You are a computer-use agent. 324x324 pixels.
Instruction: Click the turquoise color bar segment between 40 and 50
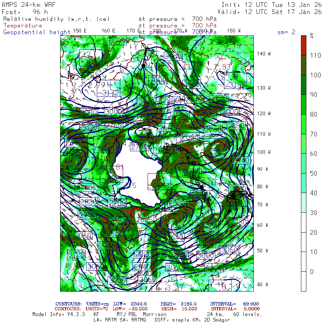pyautogui.click(x=303, y=183)
